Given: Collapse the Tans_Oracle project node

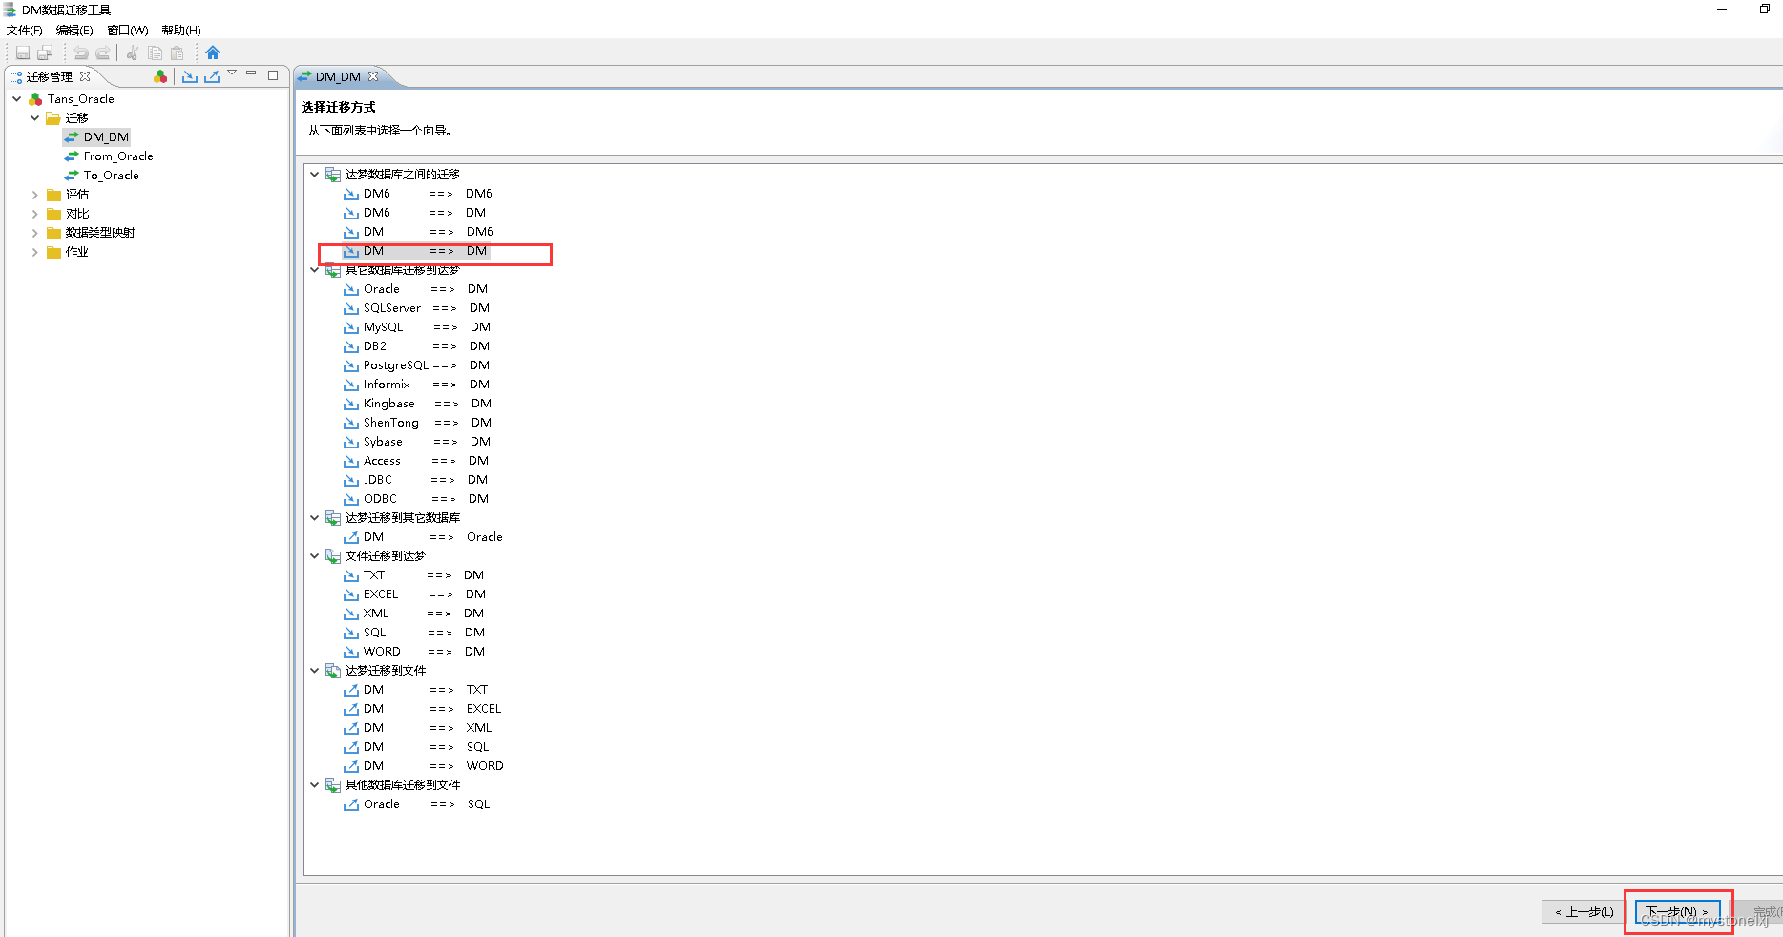Looking at the screenshot, I should tap(17, 99).
